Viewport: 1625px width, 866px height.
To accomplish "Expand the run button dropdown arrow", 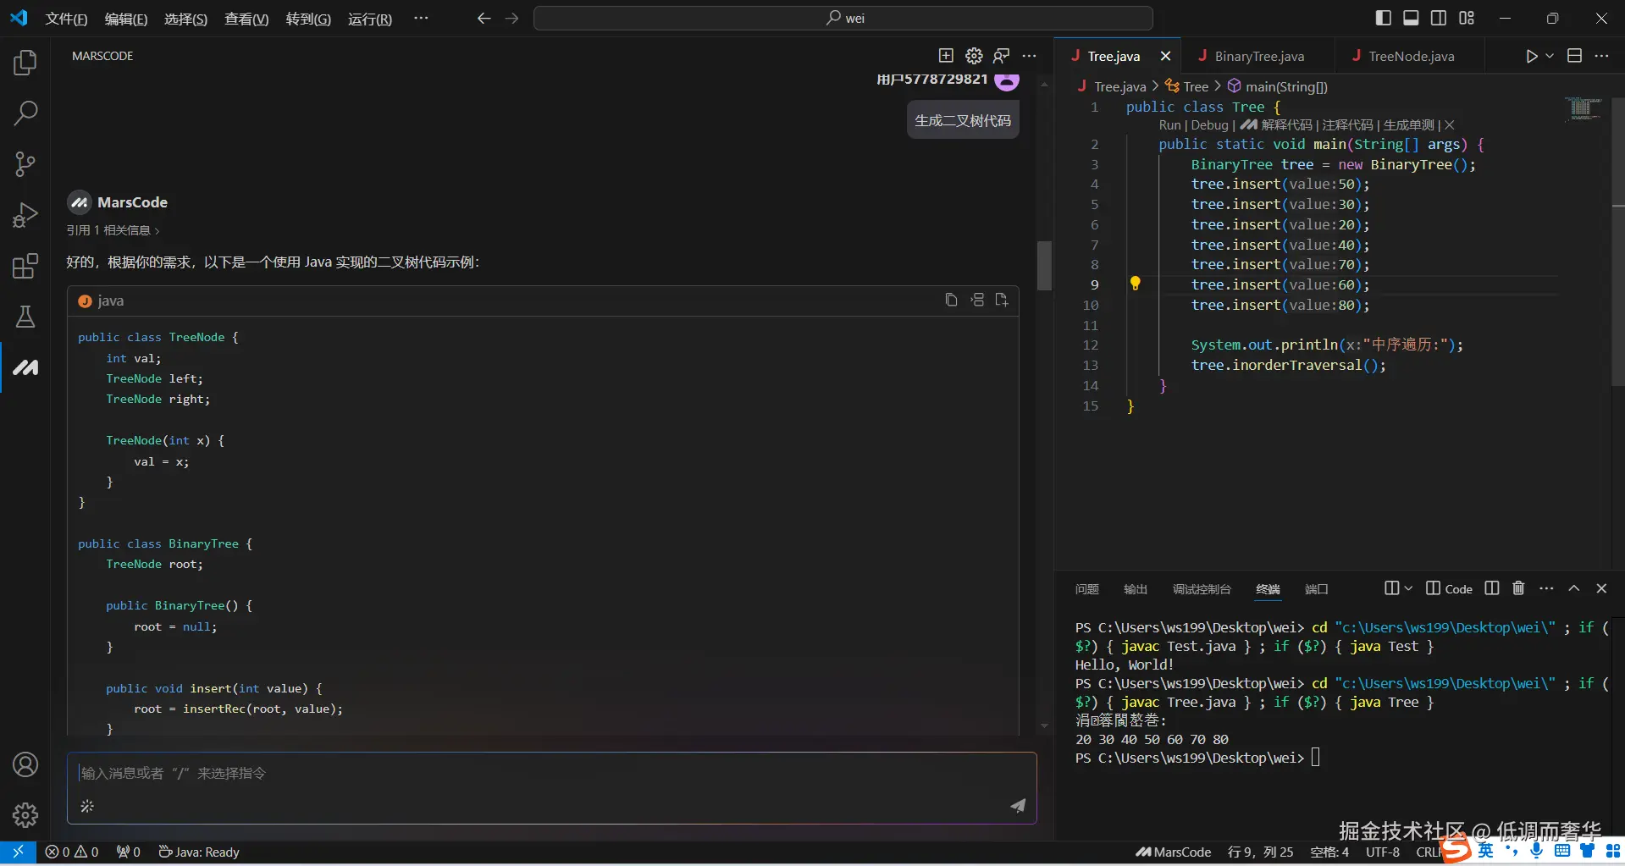I will [x=1550, y=56].
